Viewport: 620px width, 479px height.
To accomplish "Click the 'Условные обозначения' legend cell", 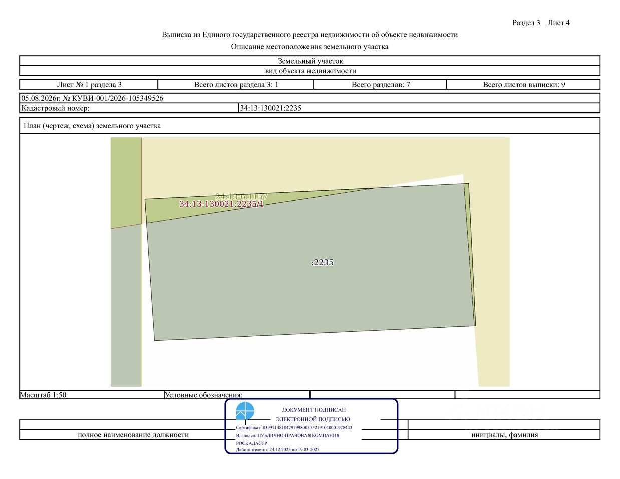I will pyautogui.click(x=237, y=395).
